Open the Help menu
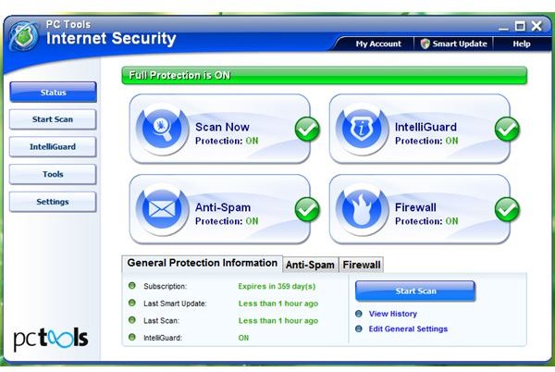555x372 pixels. [x=522, y=43]
